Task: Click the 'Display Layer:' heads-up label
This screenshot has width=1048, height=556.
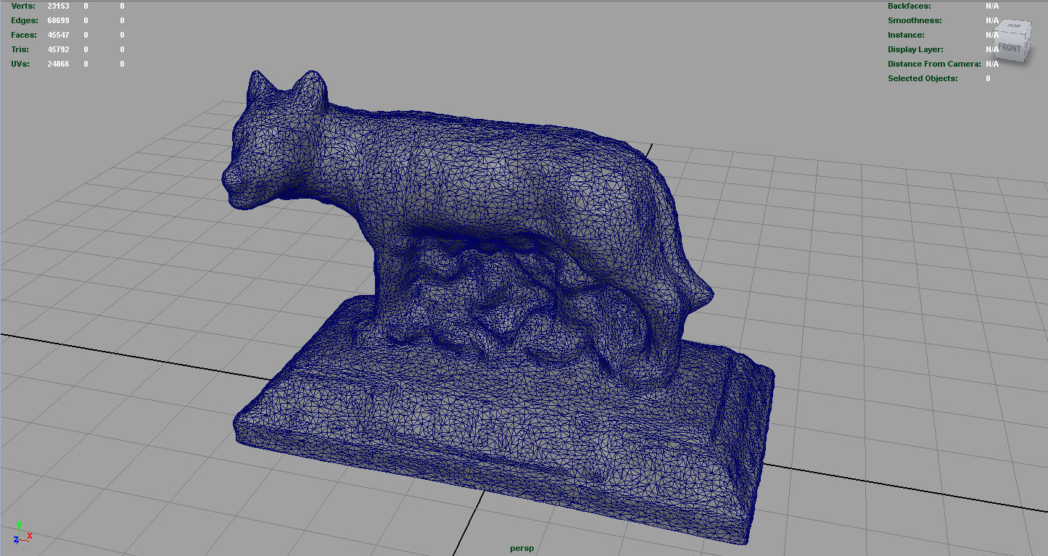Action: 915,49
